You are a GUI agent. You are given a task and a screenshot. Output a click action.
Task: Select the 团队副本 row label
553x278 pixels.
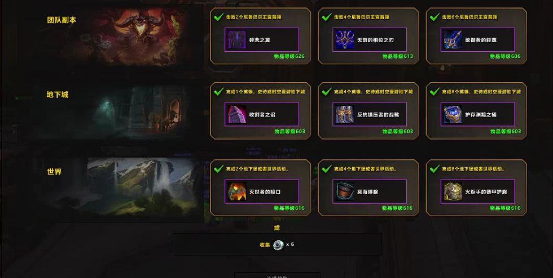pos(62,20)
